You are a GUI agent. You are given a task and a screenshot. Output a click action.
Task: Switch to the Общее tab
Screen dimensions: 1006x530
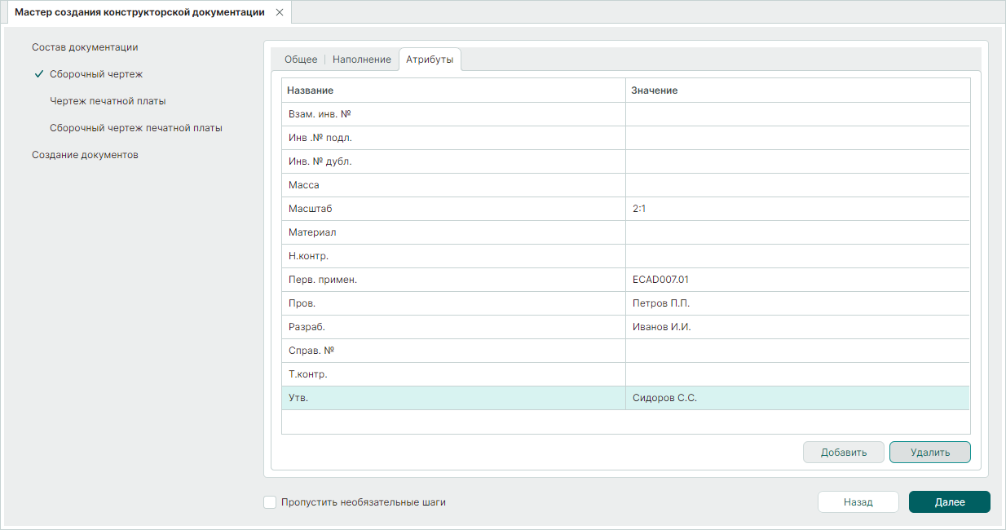(x=300, y=60)
